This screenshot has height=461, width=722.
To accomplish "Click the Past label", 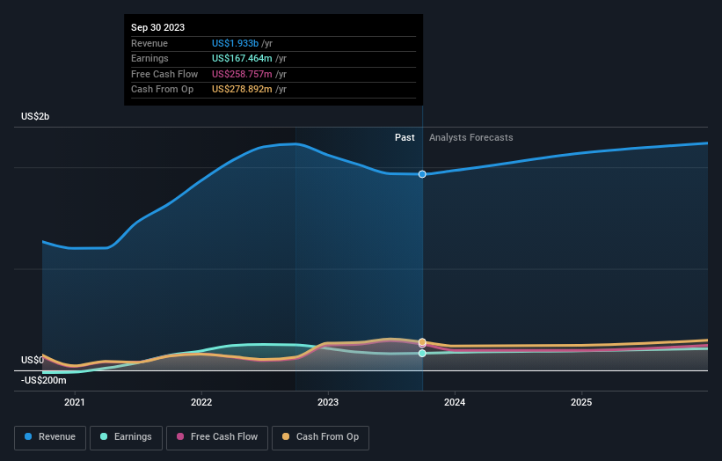I will pos(405,137).
